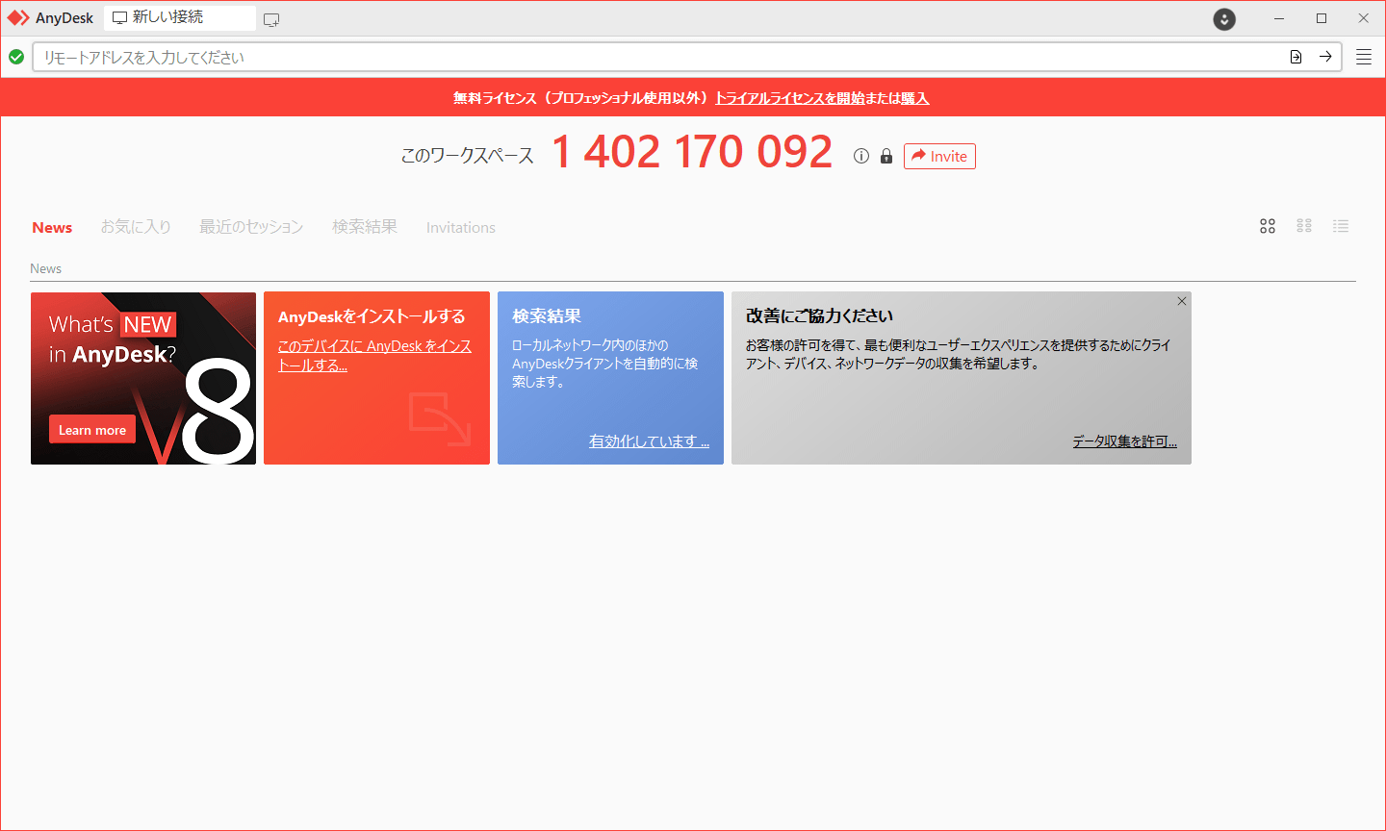This screenshot has width=1386, height=831.
Task: Switch to large tiles view
Action: point(1268,226)
